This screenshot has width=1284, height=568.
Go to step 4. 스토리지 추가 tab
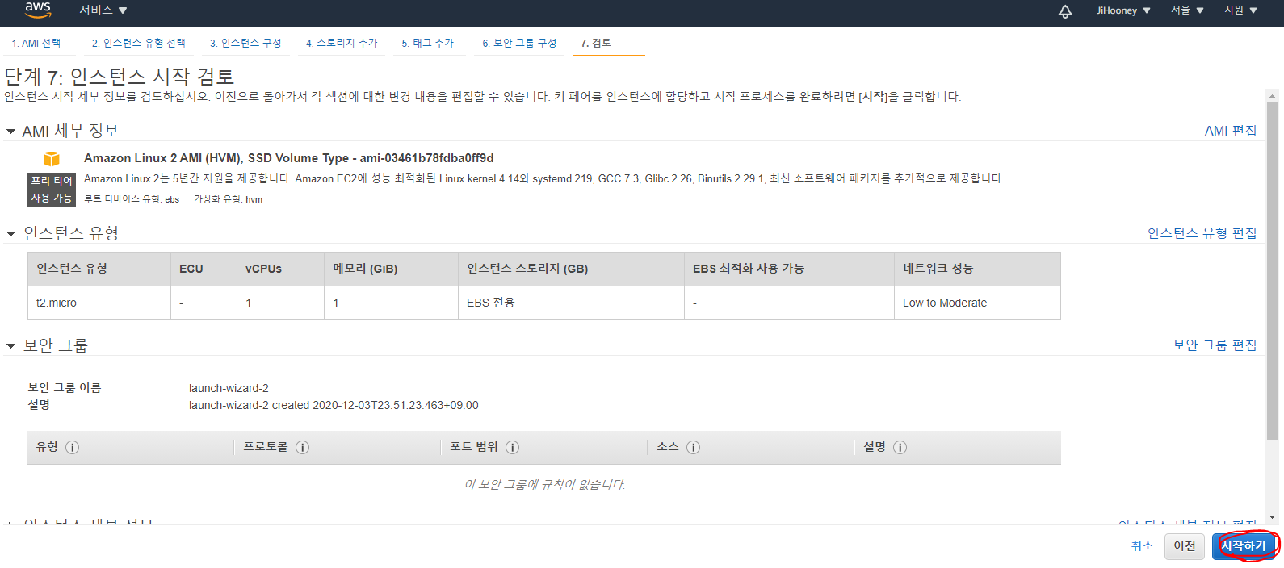pos(342,44)
